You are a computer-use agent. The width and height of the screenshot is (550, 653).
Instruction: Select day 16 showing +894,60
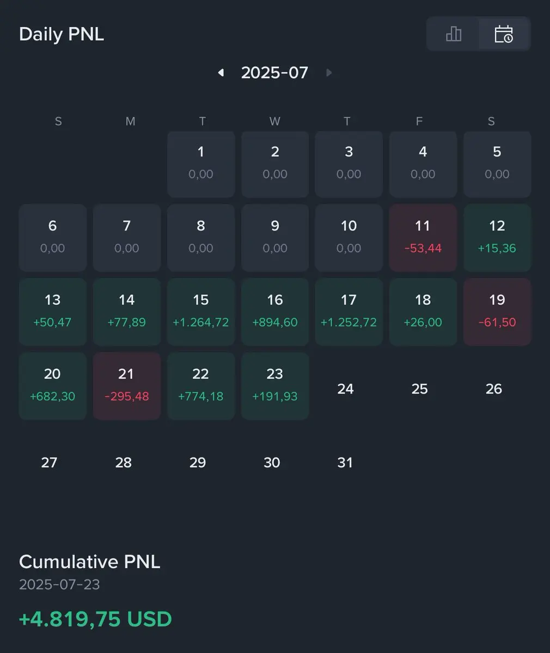pos(275,312)
